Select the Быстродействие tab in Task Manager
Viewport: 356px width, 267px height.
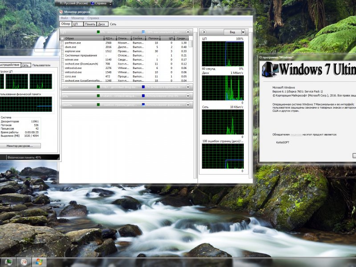(x=9, y=65)
